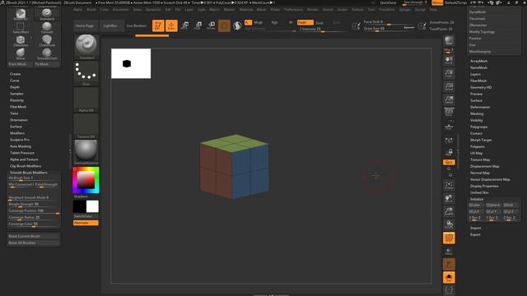Toggle Zadd mode

point(305,22)
